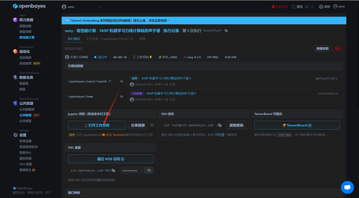This screenshot has height=198, width=359.
Task: Click the OpenBayes logo
Action: coord(29,6)
